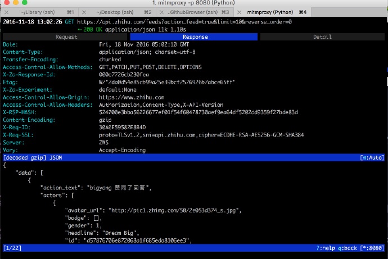388x259 pixels.
Task: Click the [m:Auto] display mode indicator
Action: 372,158
